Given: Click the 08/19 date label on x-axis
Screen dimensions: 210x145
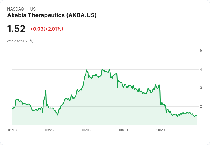Looking at the screenshot, I should pos(123,130).
